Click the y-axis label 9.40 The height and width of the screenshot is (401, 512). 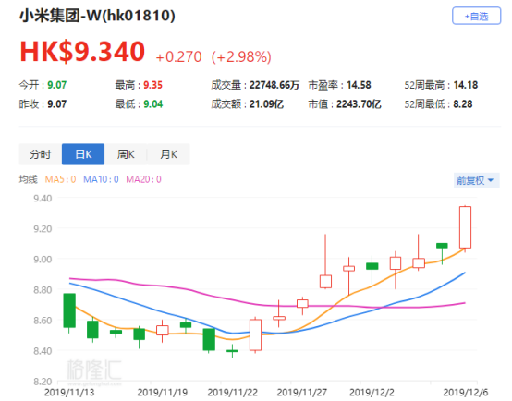(x=43, y=199)
